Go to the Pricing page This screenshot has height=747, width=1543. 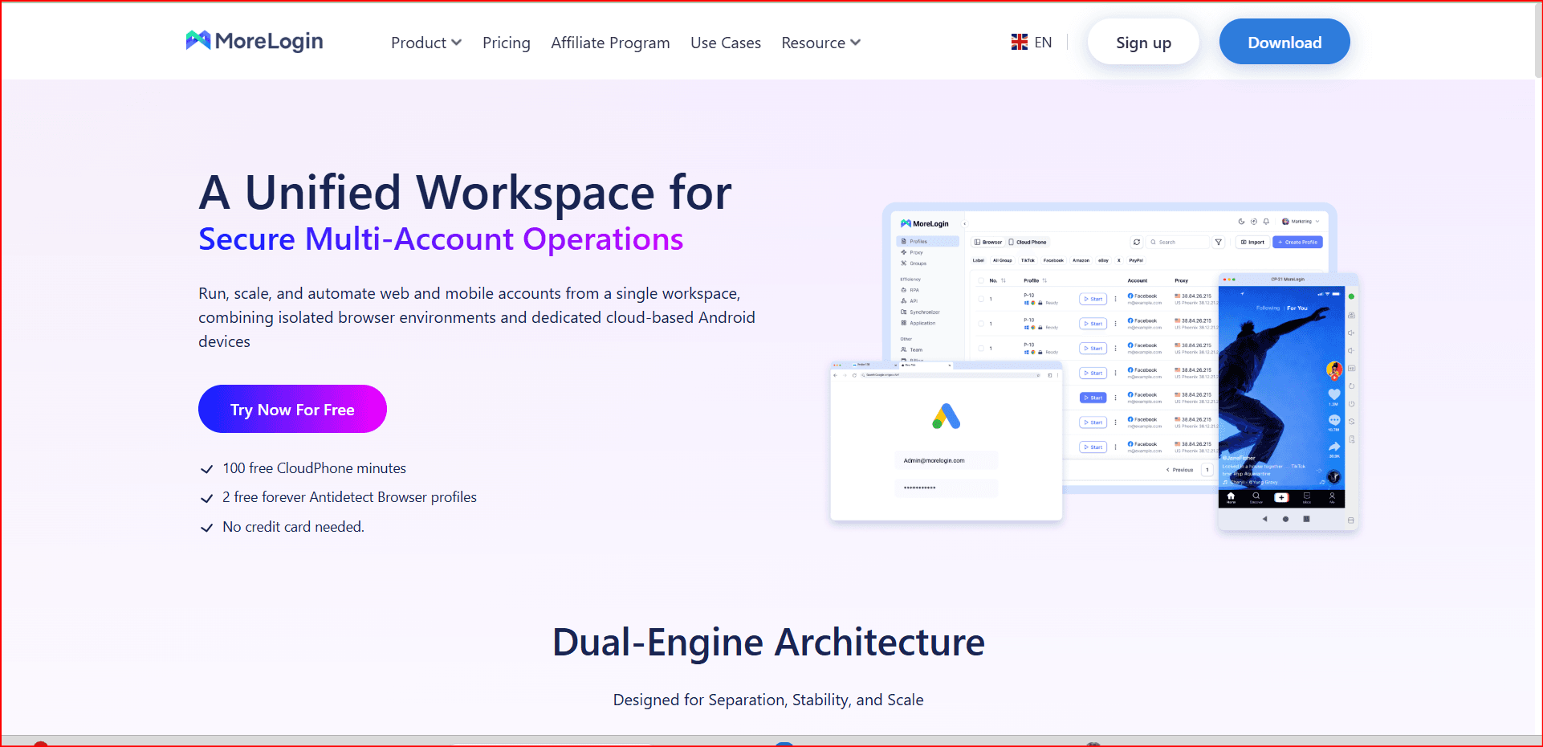click(x=506, y=43)
